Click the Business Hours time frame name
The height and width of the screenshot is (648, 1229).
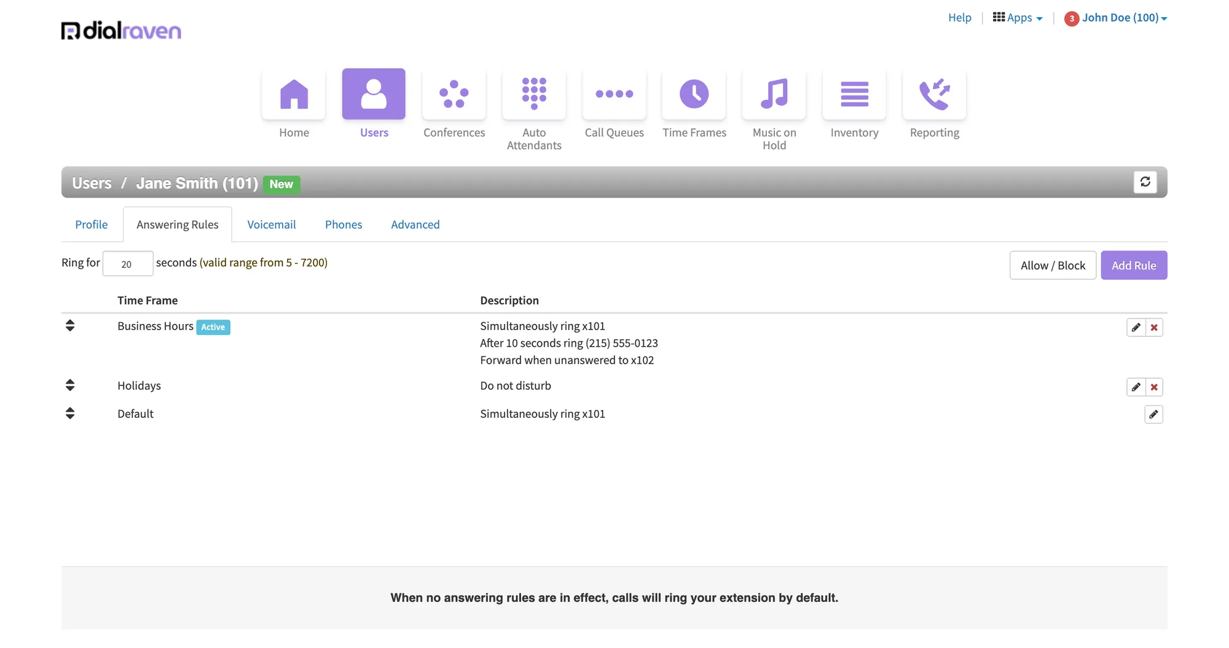pyautogui.click(x=155, y=326)
